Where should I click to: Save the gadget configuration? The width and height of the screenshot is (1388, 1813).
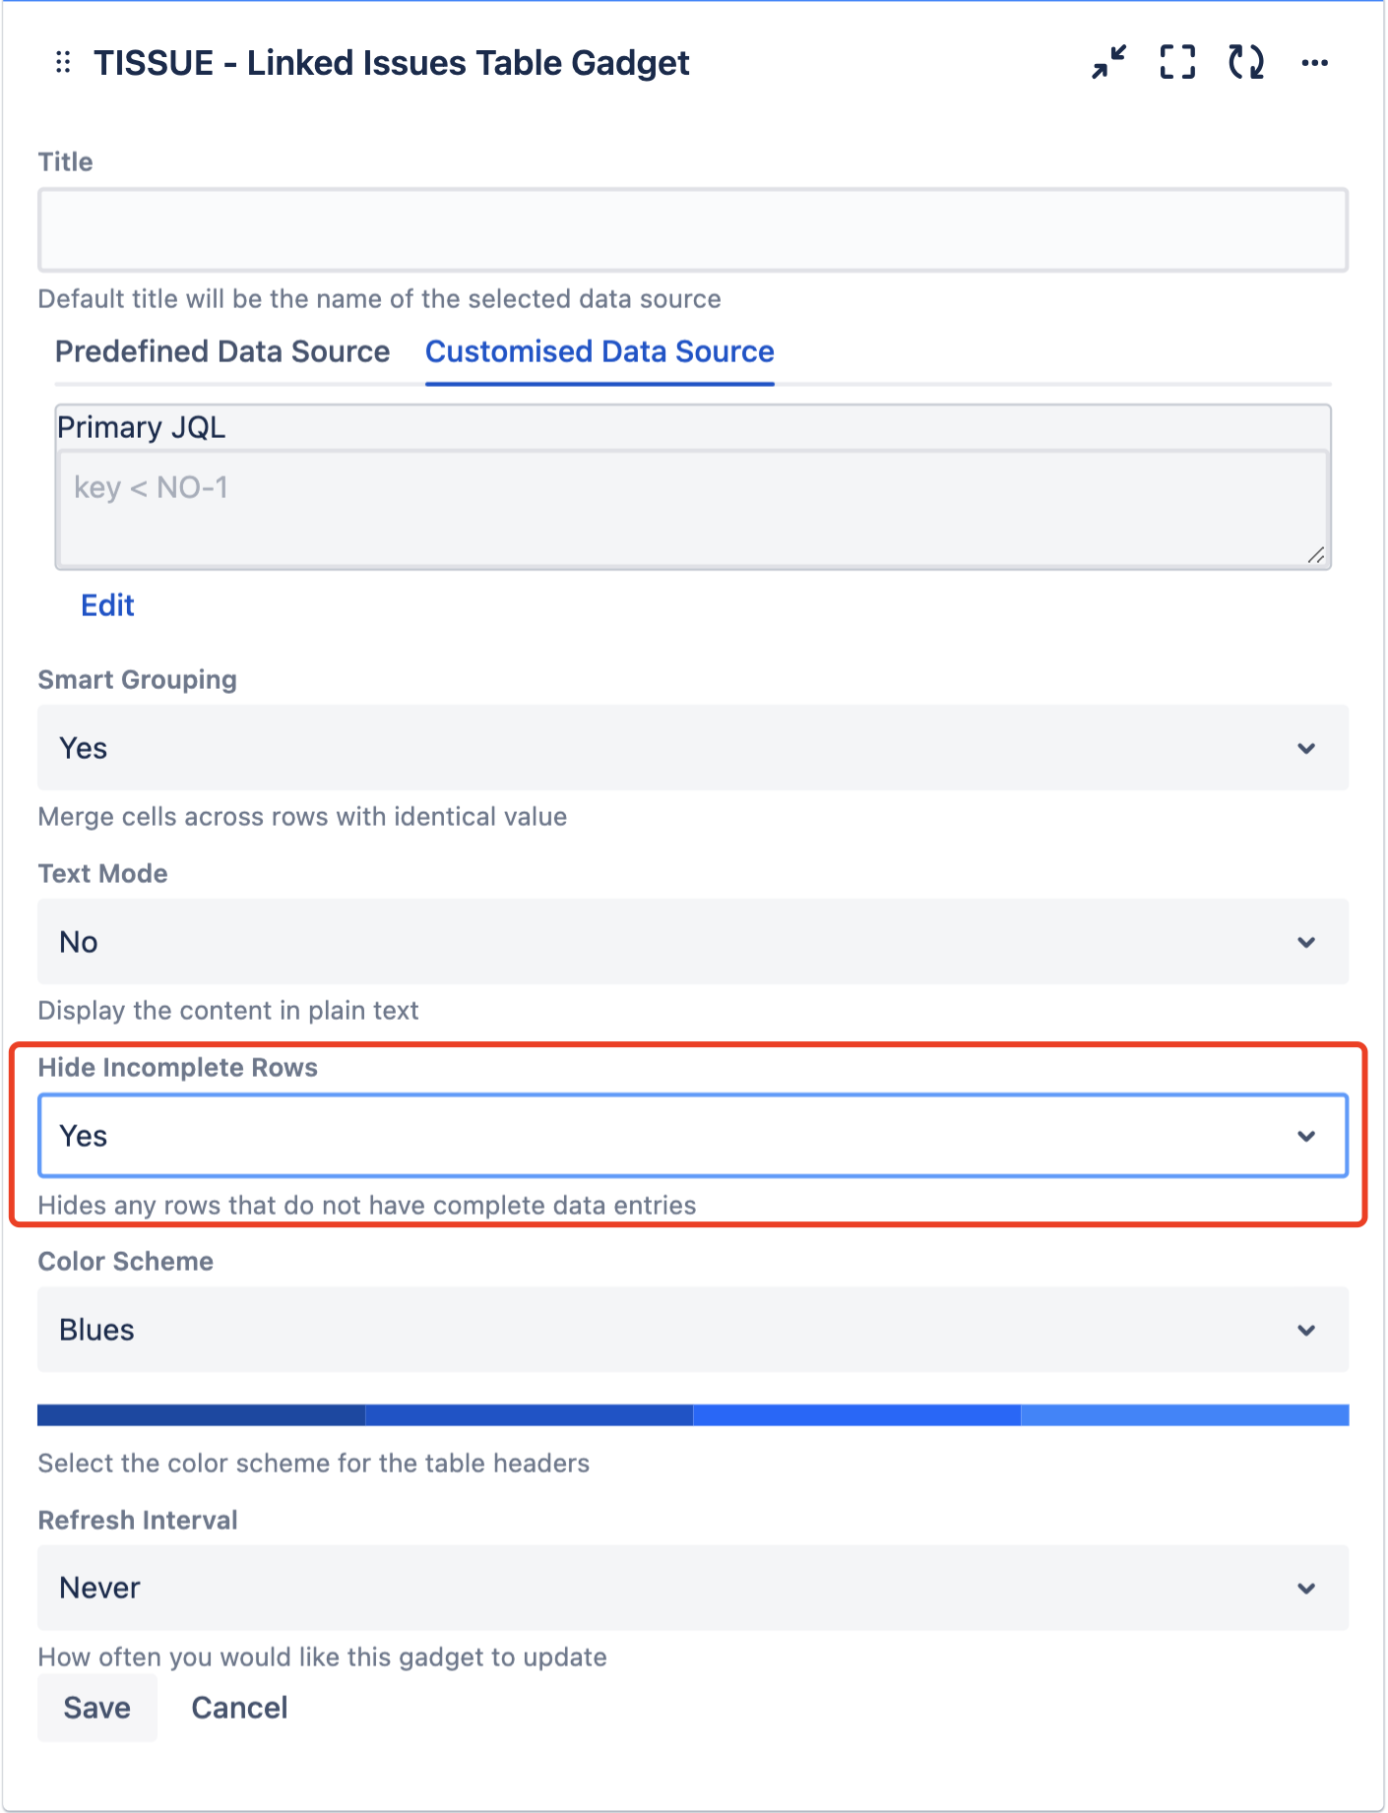click(x=96, y=1708)
